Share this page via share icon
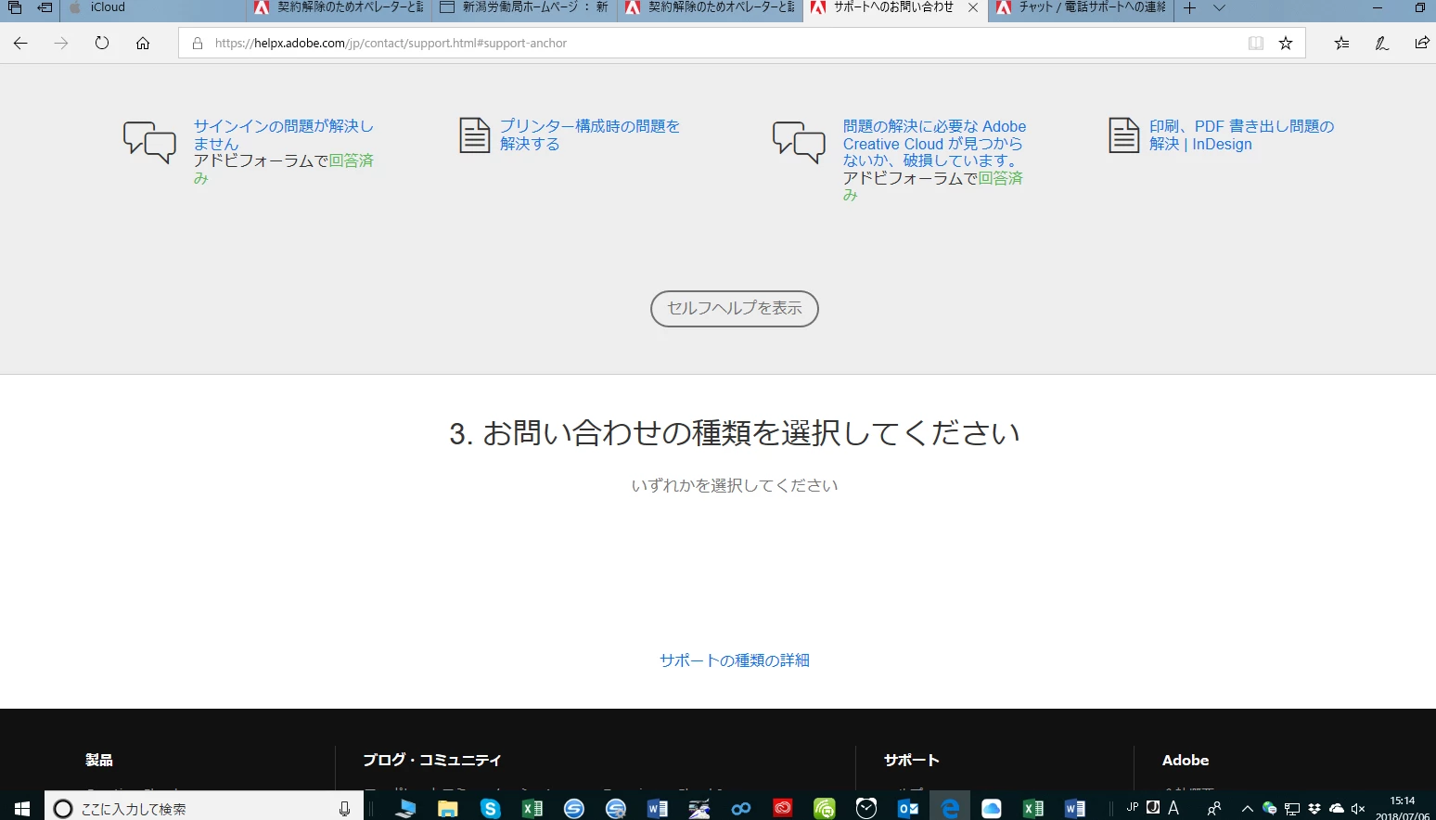 1422,43
